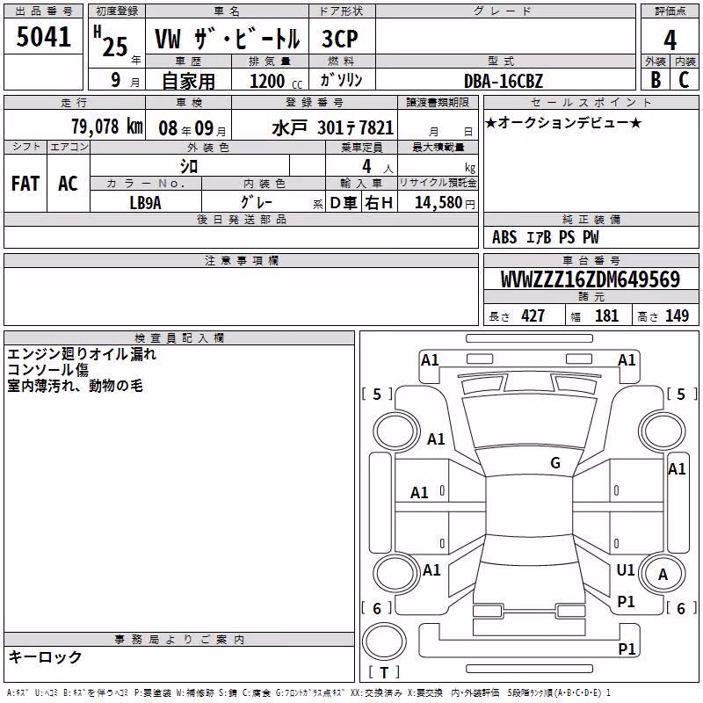Click the 注意事項欄 section header
The height and width of the screenshot is (703, 703).
point(241,260)
